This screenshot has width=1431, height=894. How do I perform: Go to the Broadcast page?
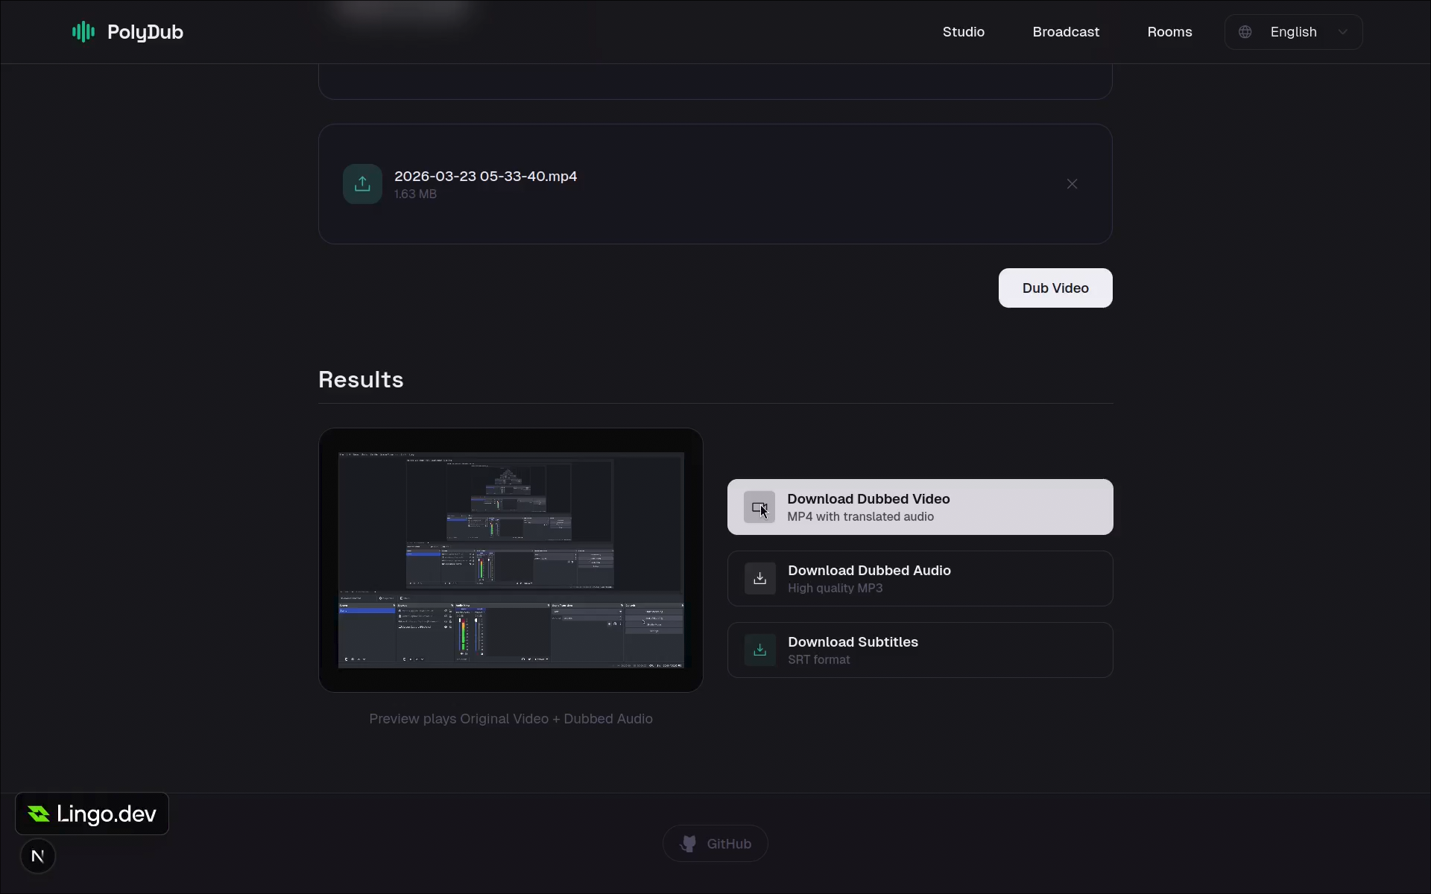[1065, 32]
